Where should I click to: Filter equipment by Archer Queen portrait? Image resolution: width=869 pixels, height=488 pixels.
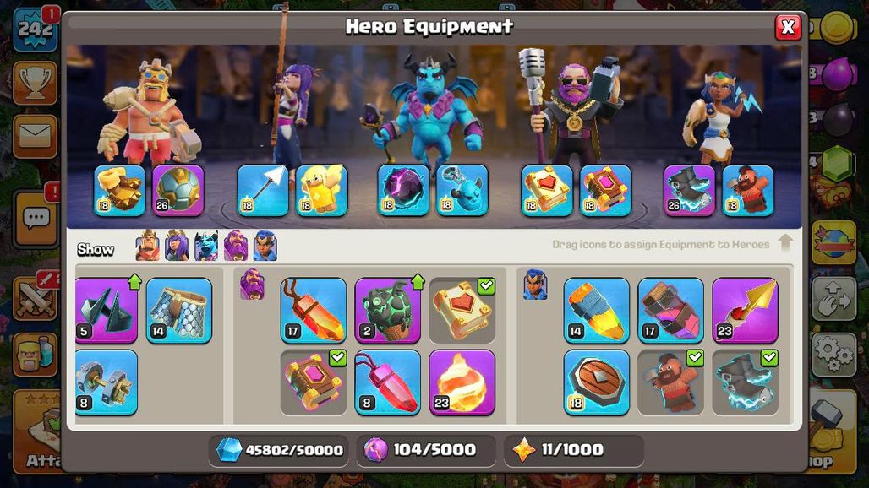coord(177,246)
